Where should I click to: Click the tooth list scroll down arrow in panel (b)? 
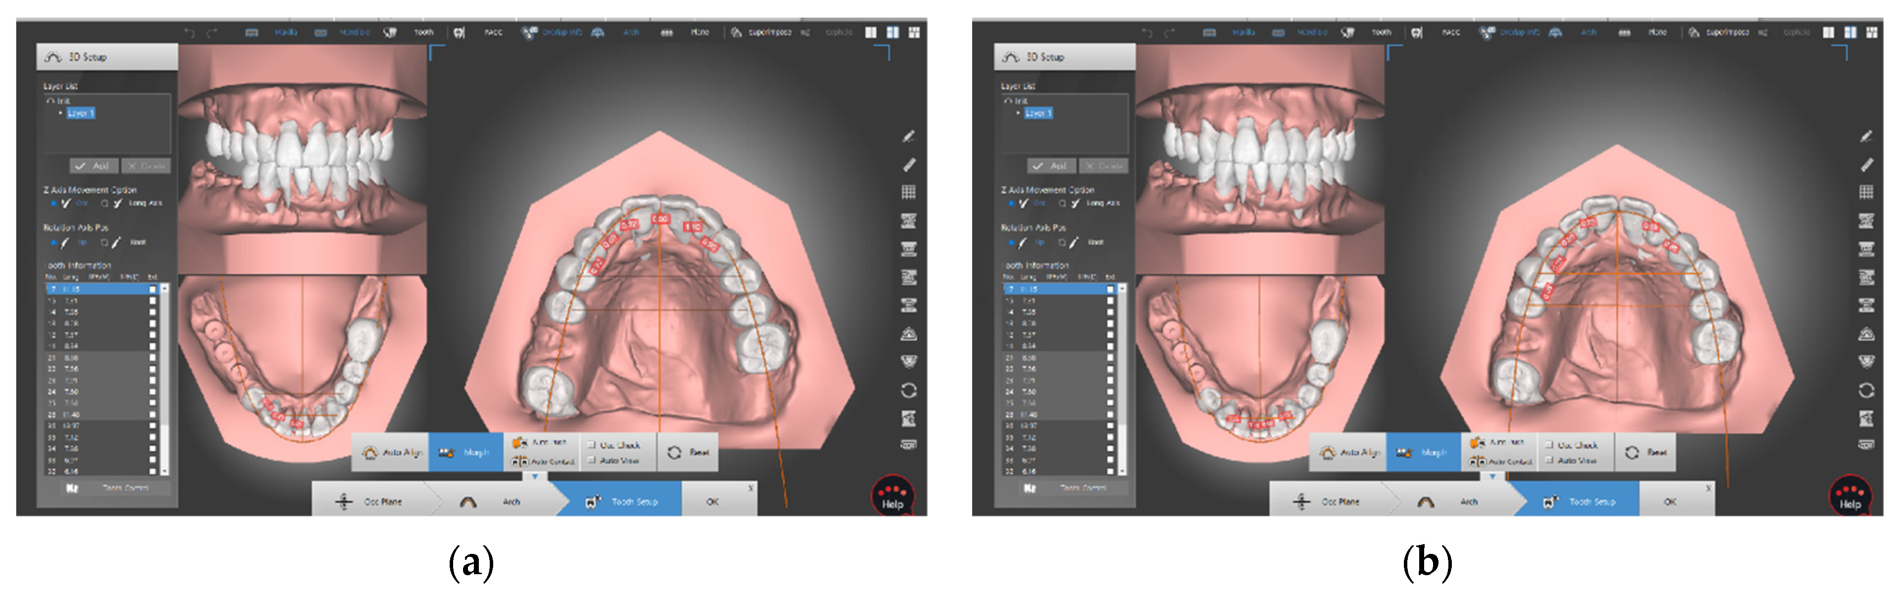1121,471
